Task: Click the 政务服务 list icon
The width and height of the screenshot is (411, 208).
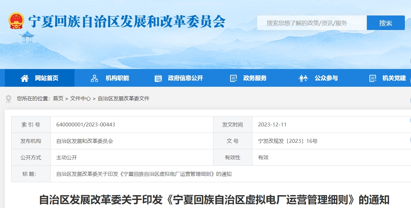Action: click(233, 78)
